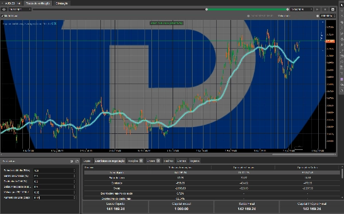Click the Comissão row in statistics table
This screenshot has height=214, width=344.
coord(212,183)
